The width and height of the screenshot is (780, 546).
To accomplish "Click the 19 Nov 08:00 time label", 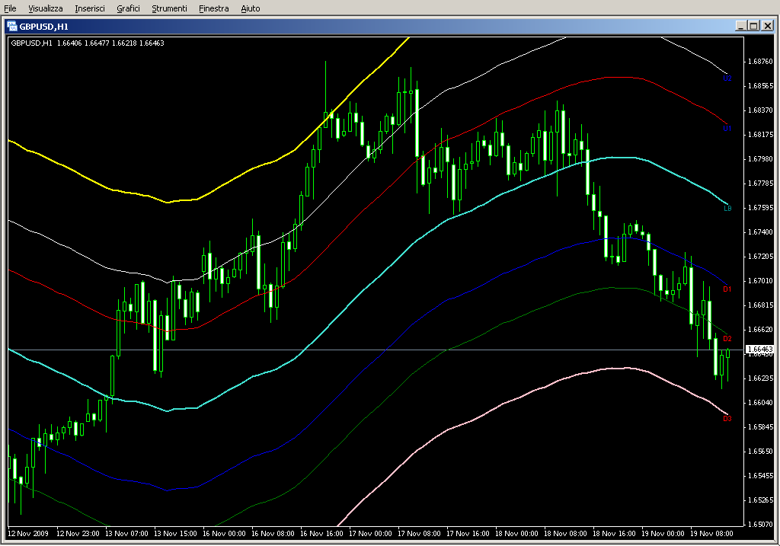I will click(711, 534).
